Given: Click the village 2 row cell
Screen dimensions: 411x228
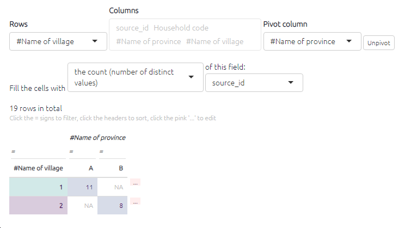Looking at the screenshot, I should (x=38, y=206).
